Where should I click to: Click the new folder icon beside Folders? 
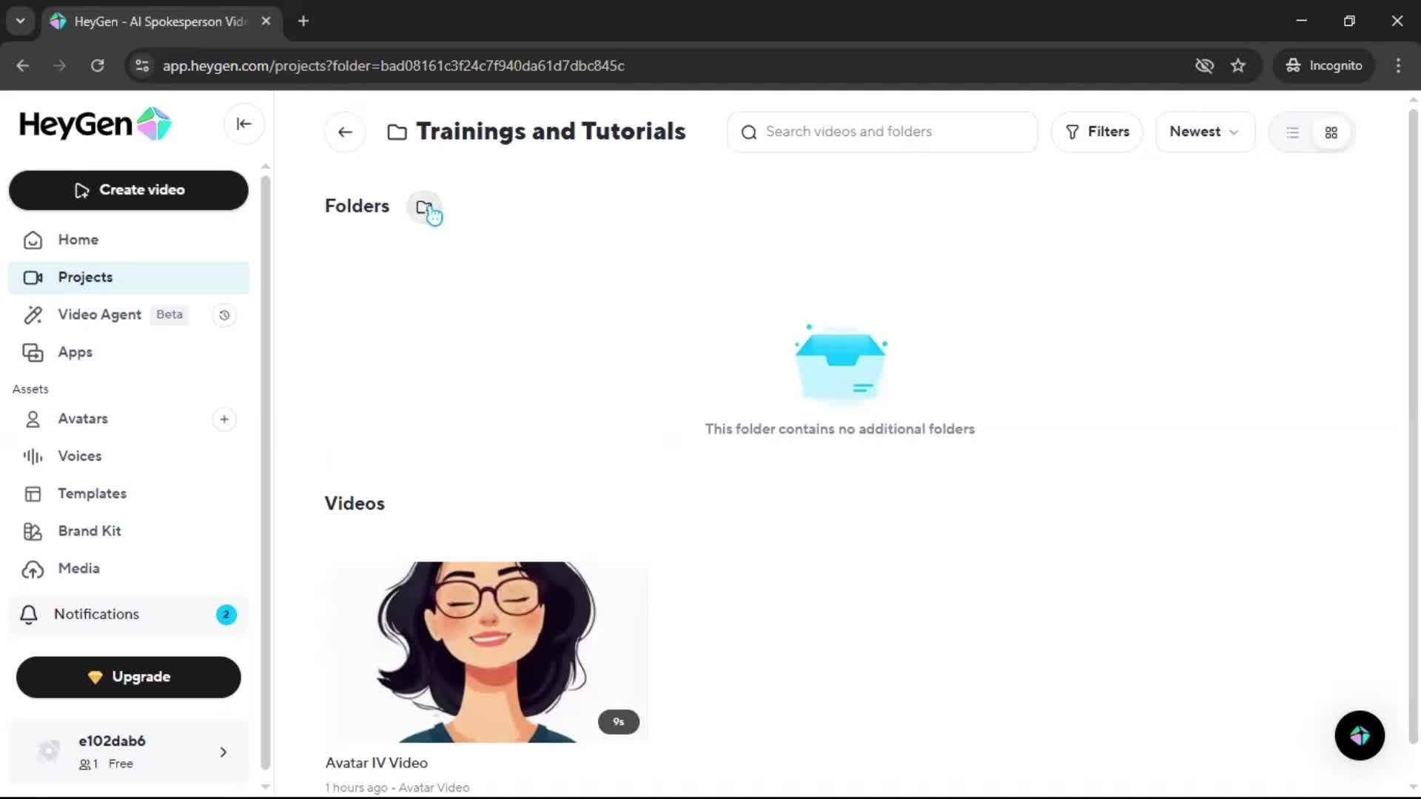[424, 207]
